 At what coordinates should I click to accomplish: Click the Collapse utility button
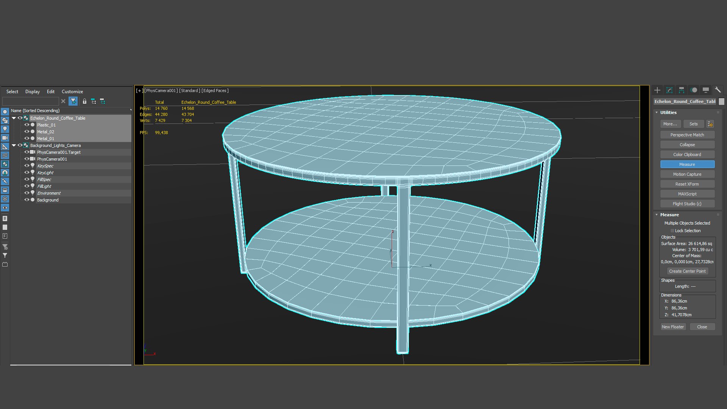(687, 145)
